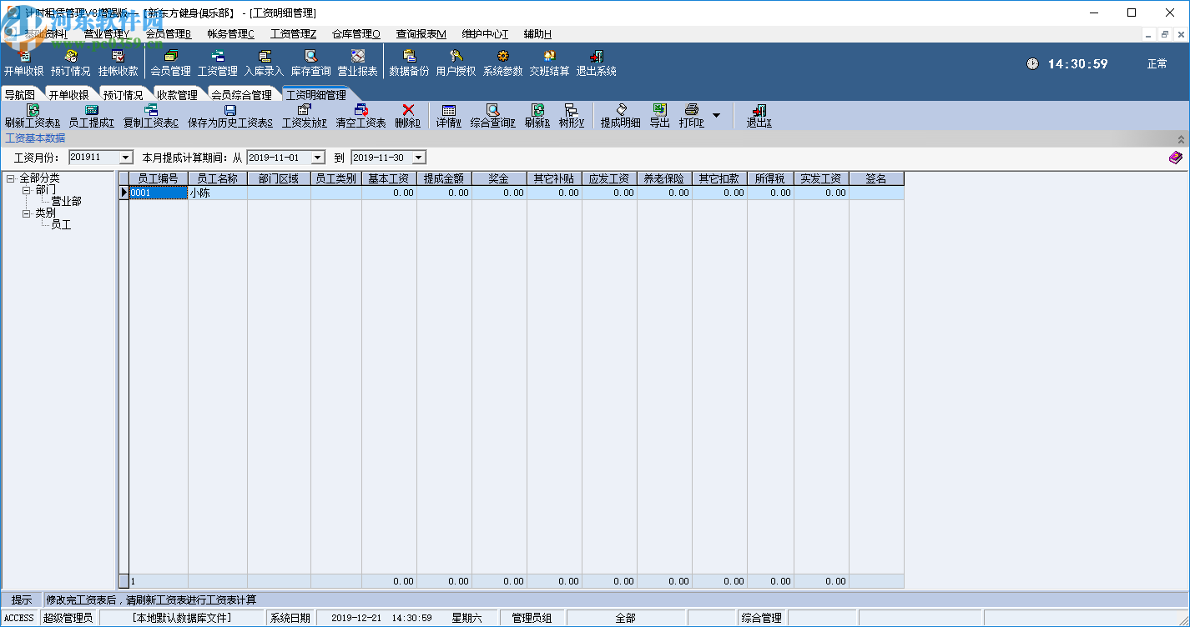Screen dimensions: 1190x627
Task: Open the end date 2019-11-30 dropdown
Action: pos(418,158)
